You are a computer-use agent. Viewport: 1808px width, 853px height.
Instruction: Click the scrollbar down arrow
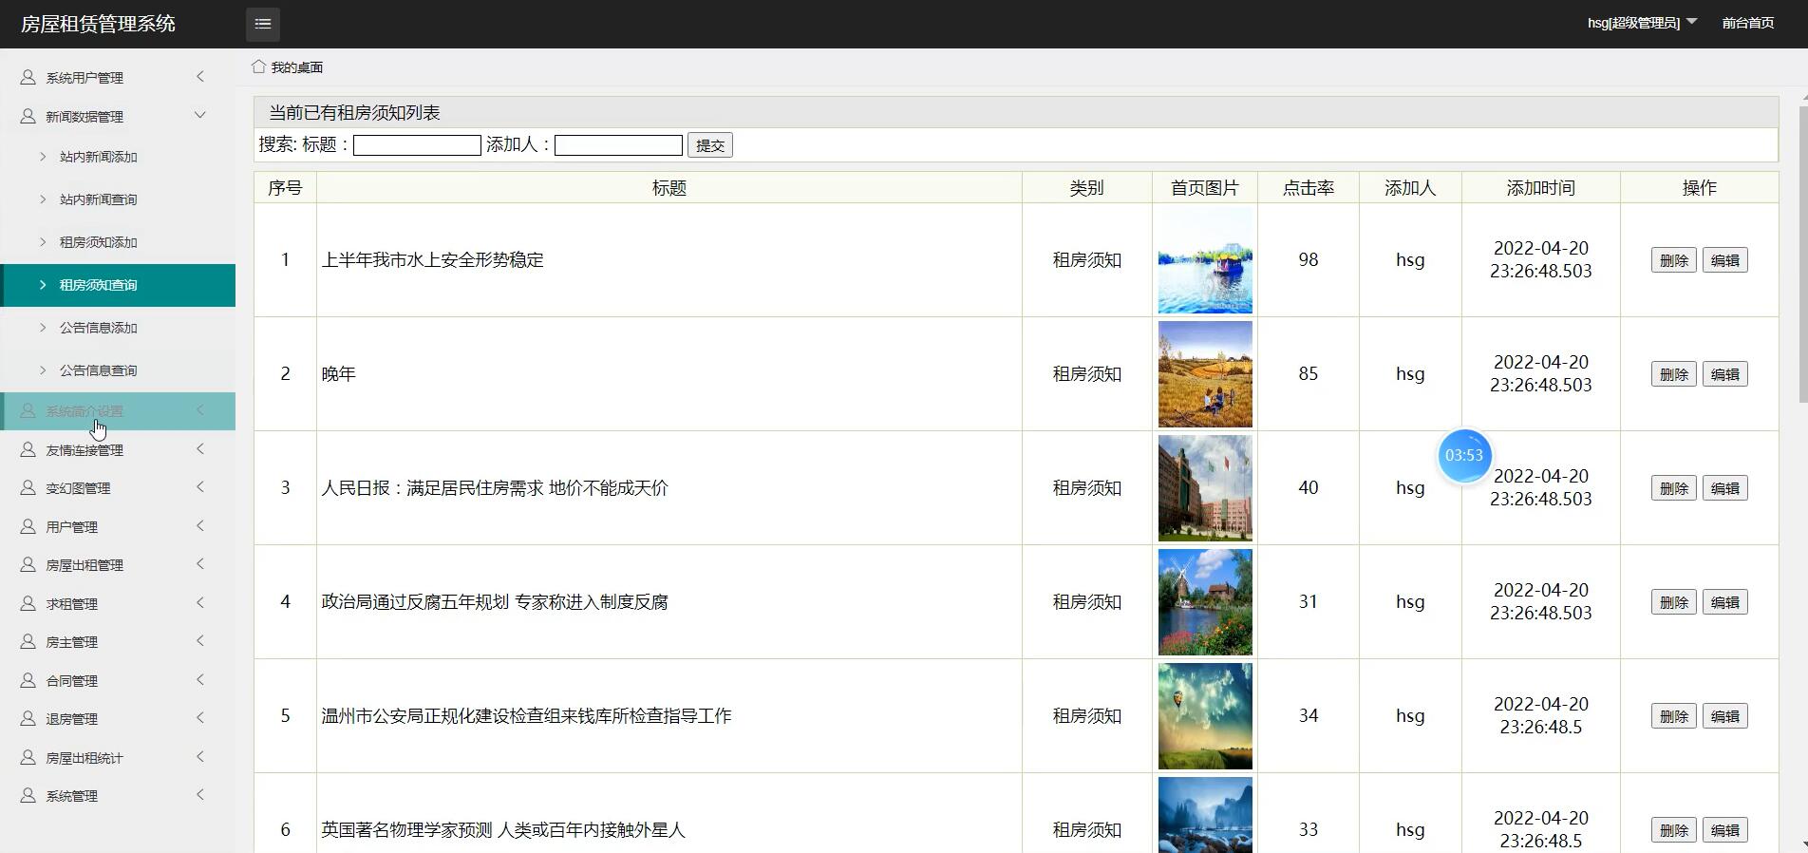click(x=1803, y=844)
